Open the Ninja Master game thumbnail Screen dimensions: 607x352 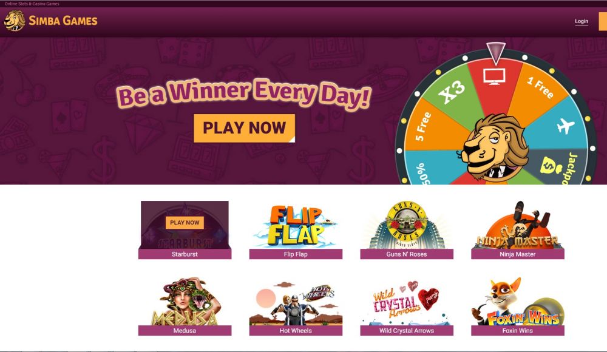pos(518,225)
